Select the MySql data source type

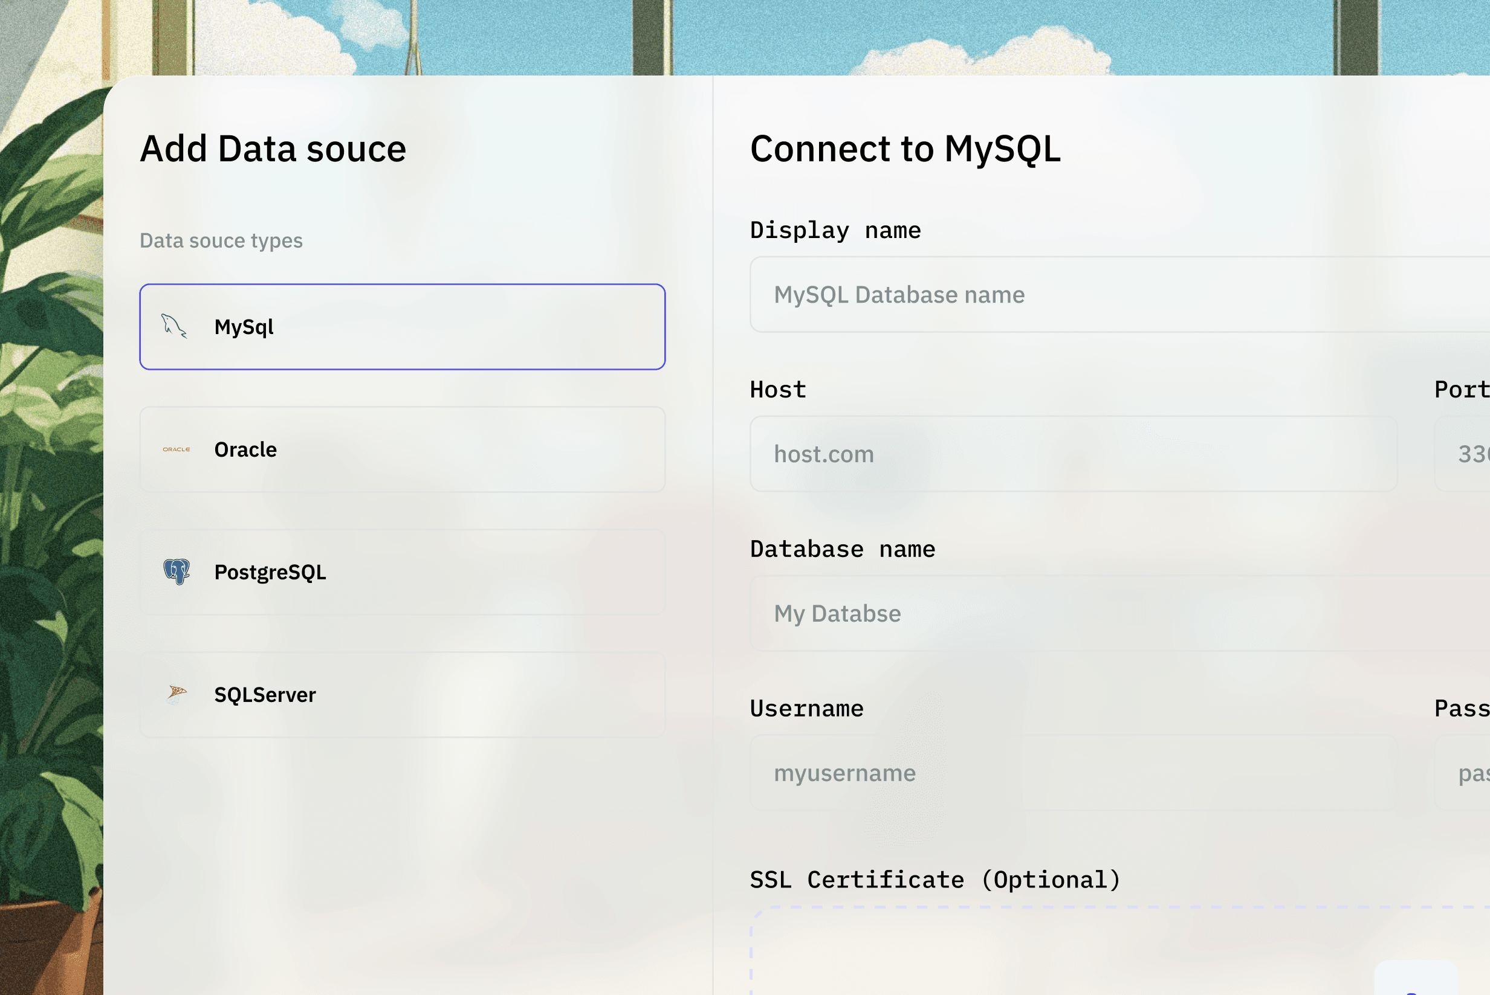tap(402, 327)
